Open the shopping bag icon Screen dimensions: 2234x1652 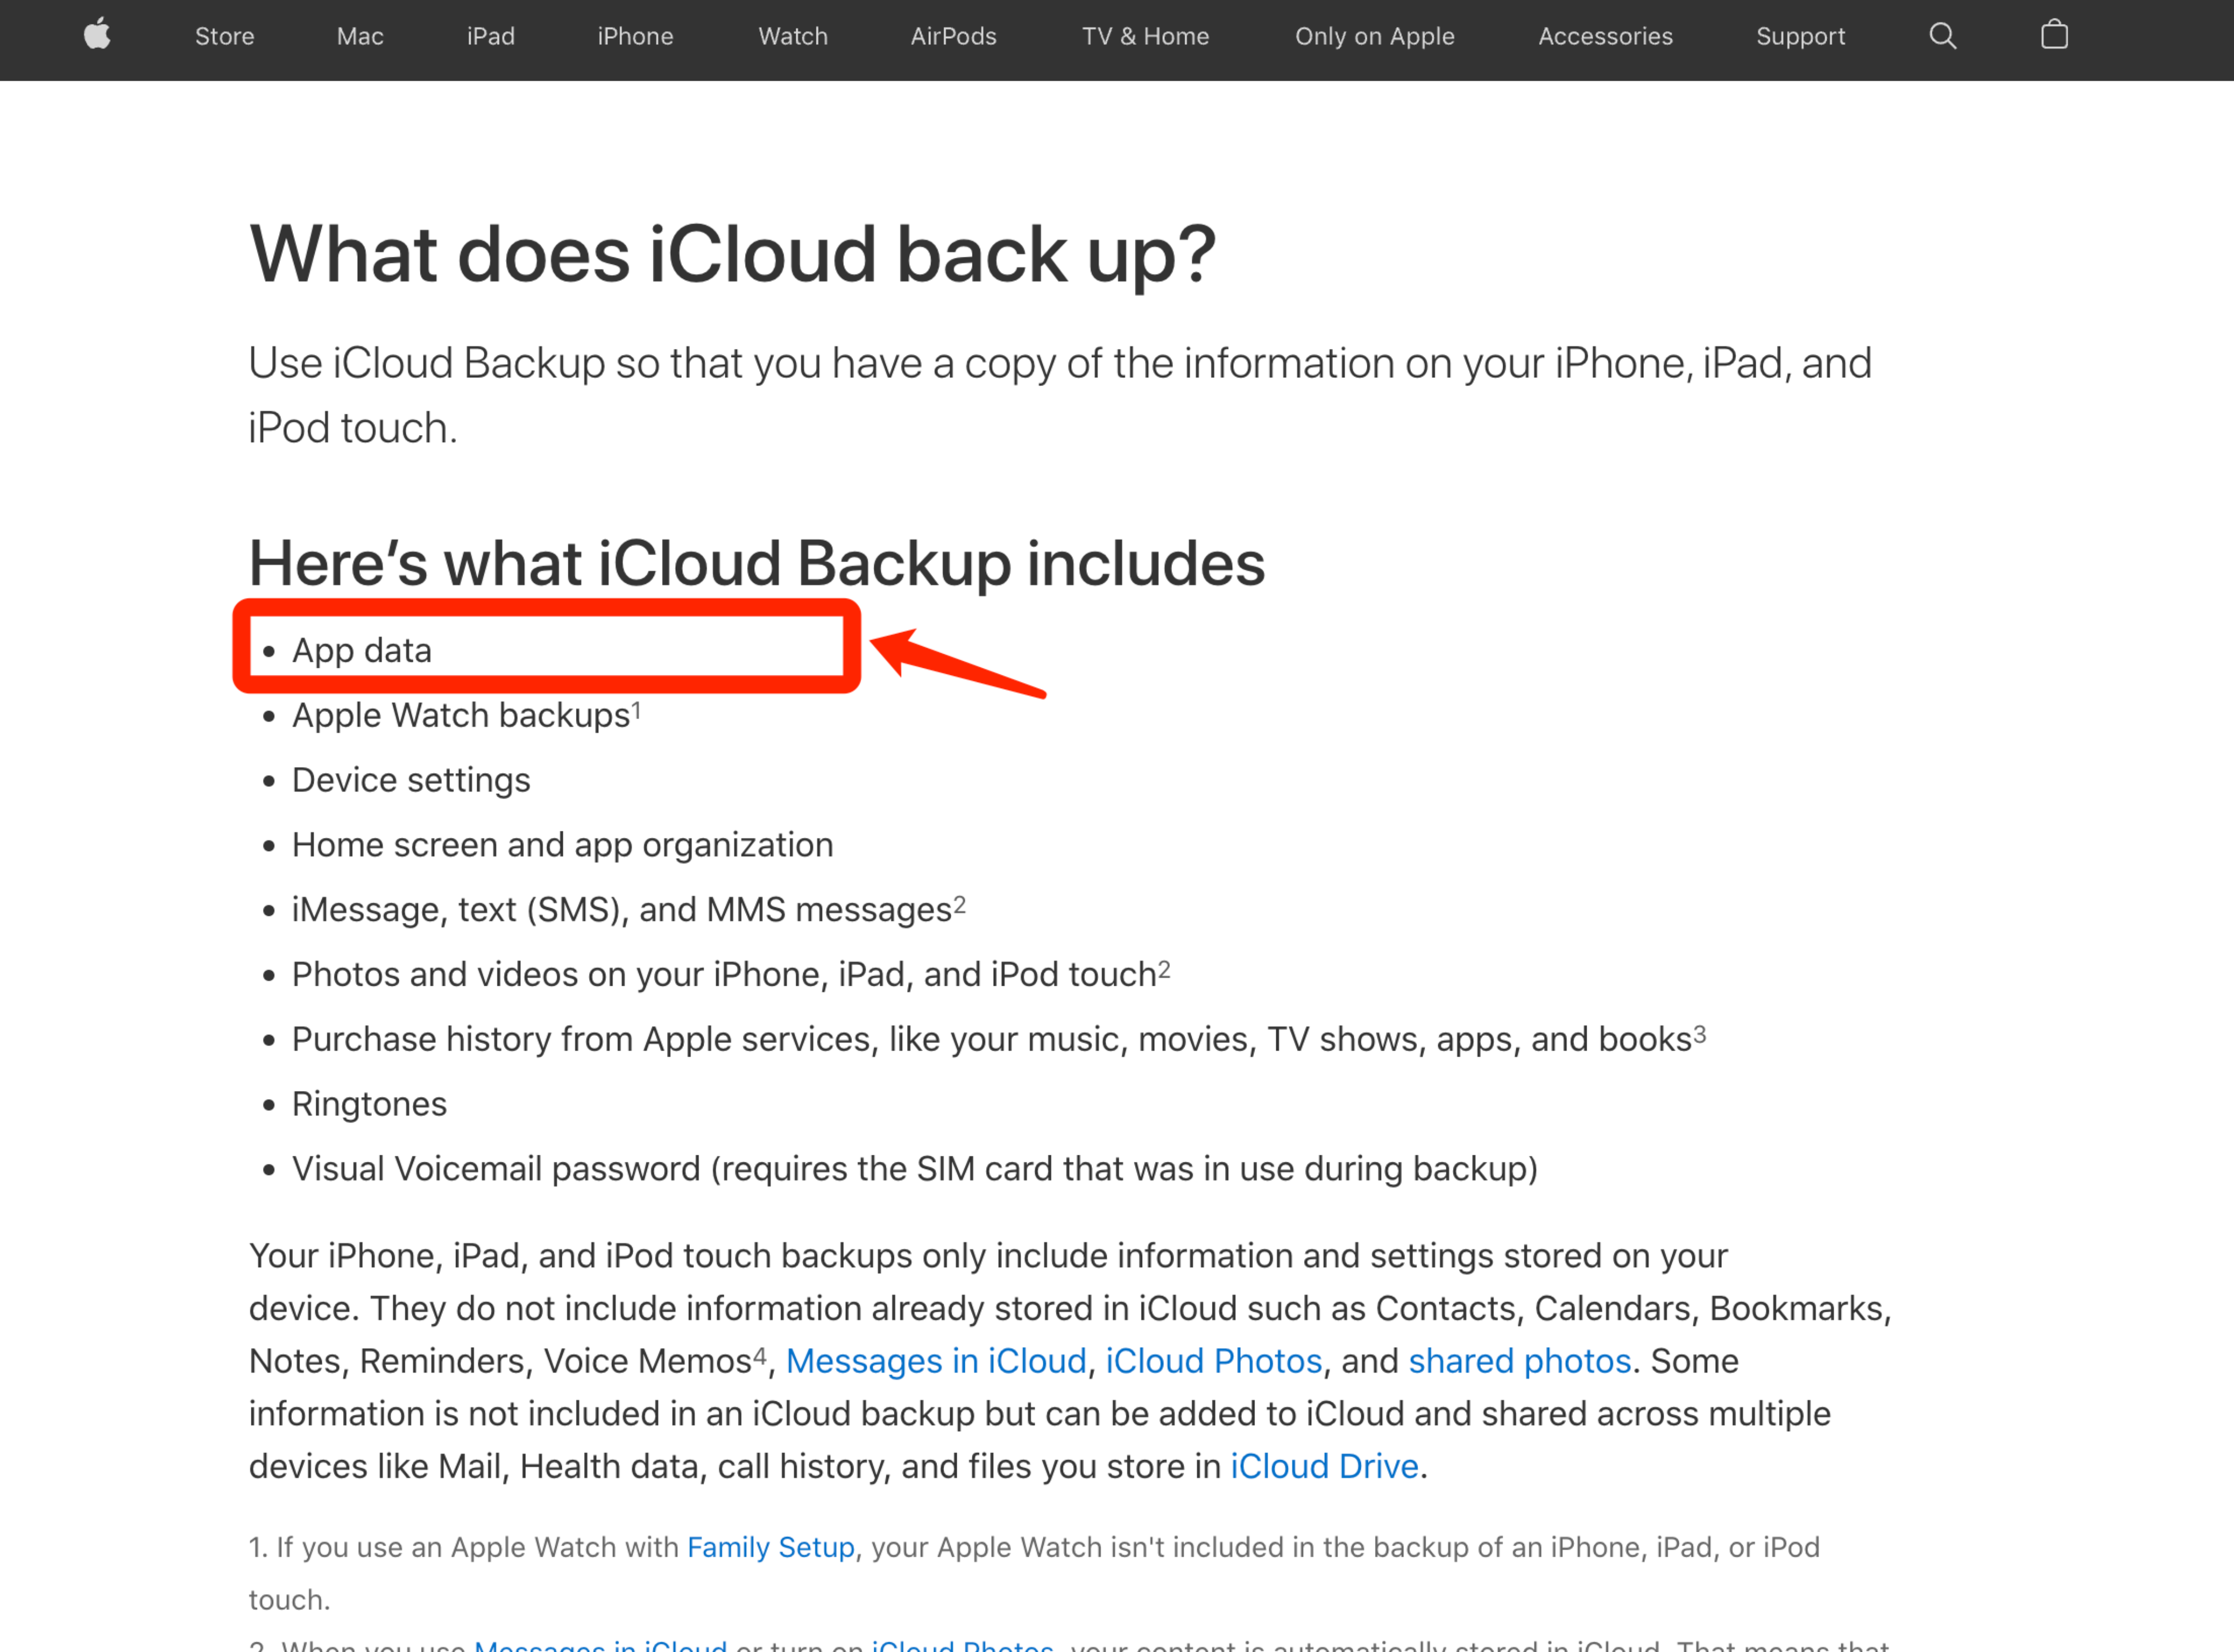[2055, 36]
